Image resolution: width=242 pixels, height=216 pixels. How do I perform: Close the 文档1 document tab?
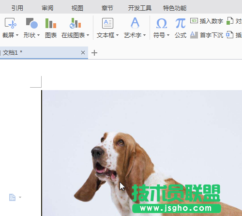pos(83,53)
